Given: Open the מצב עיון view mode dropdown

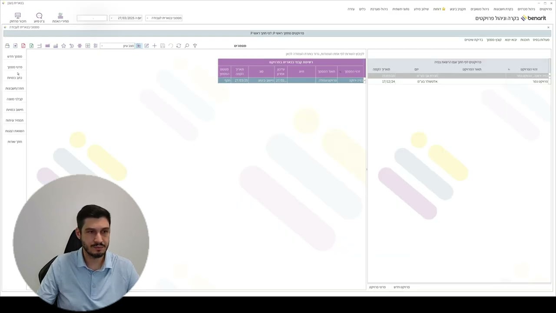Looking at the screenshot, I should pos(118,46).
